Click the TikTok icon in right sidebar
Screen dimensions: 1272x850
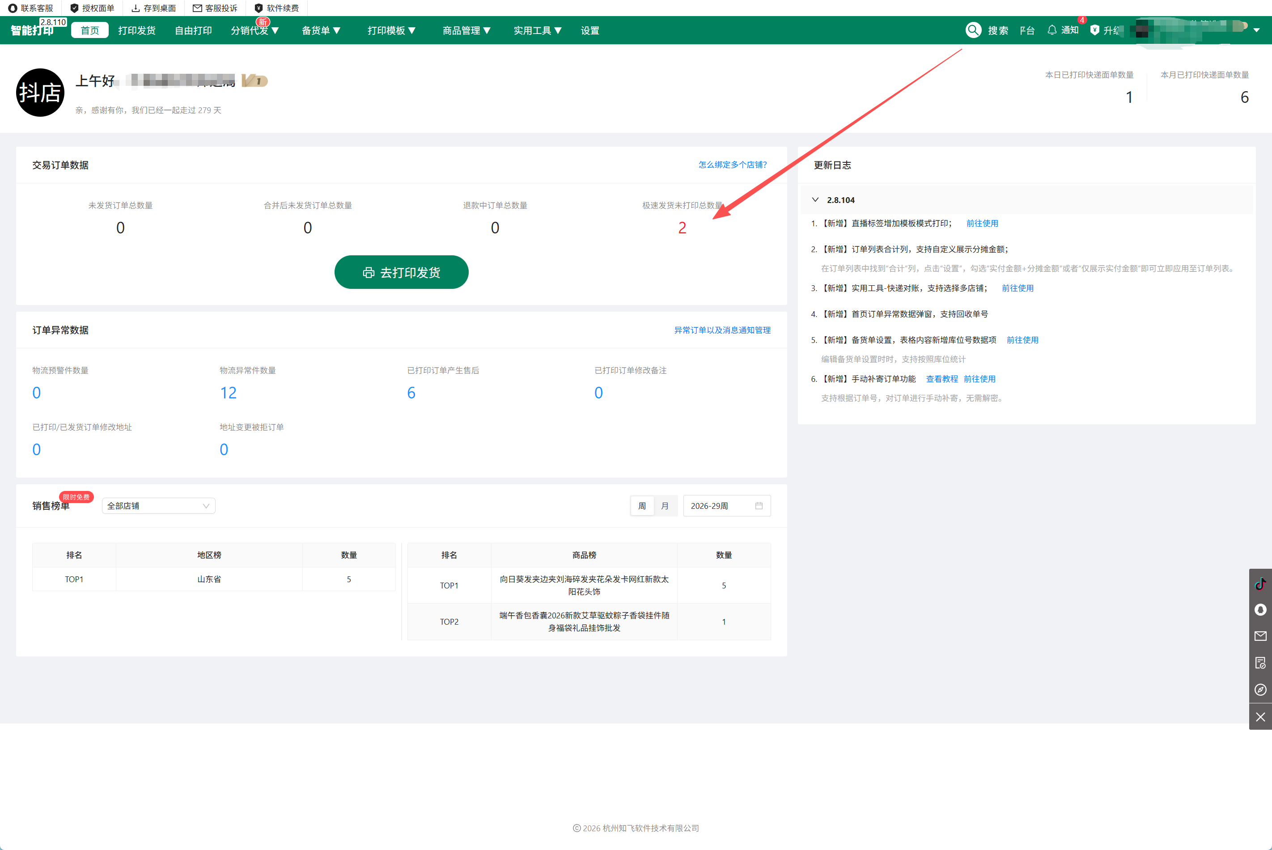pyautogui.click(x=1260, y=584)
